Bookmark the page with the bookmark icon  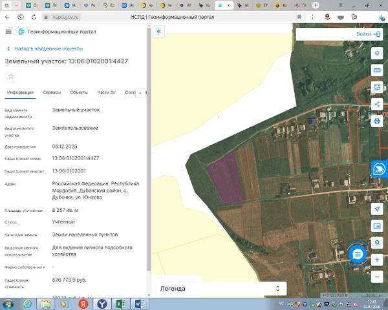coord(299,17)
